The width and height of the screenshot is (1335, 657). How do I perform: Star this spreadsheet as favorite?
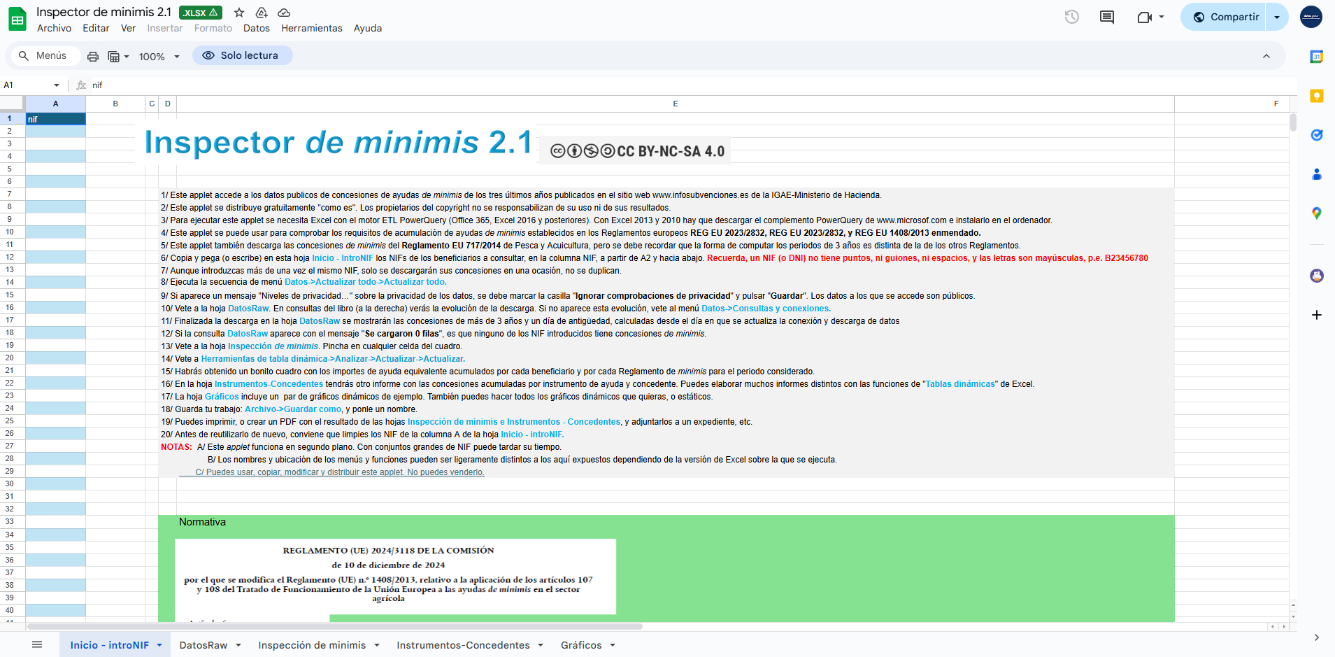(239, 13)
